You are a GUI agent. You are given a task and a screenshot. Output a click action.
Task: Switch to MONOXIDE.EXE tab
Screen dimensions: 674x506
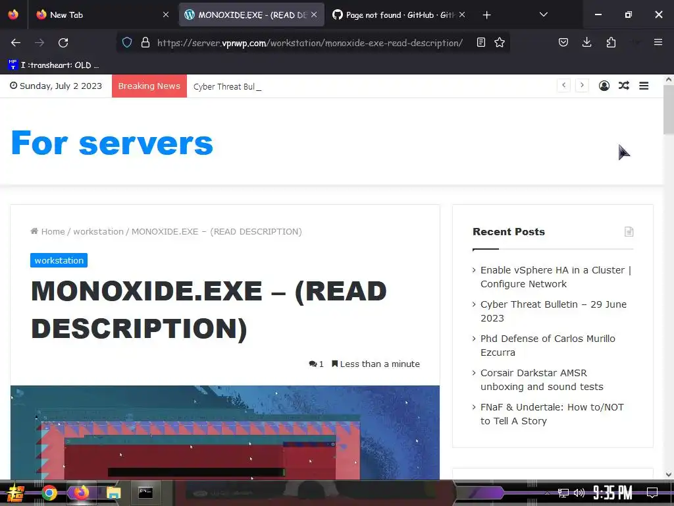click(251, 14)
